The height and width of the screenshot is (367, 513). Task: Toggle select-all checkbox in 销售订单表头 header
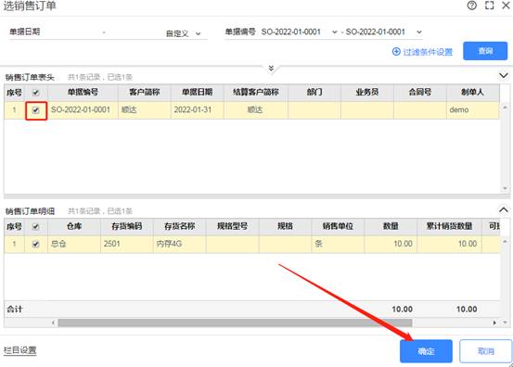[35, 93]
